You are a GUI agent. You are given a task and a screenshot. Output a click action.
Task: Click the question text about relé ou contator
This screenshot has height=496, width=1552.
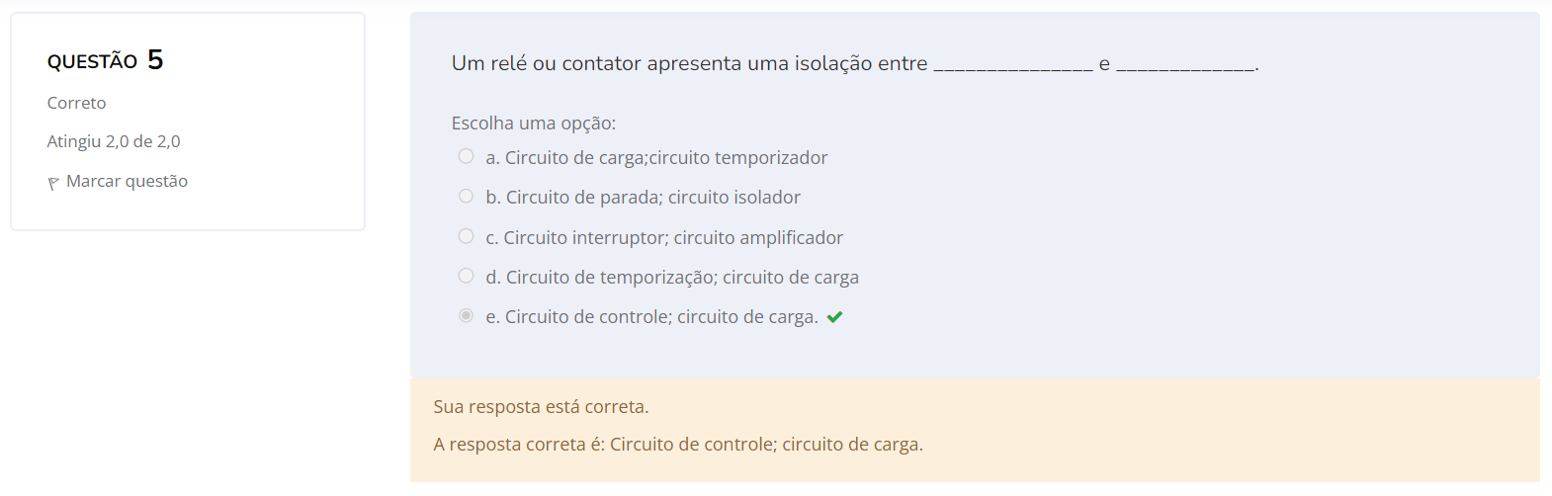[855, 63]
